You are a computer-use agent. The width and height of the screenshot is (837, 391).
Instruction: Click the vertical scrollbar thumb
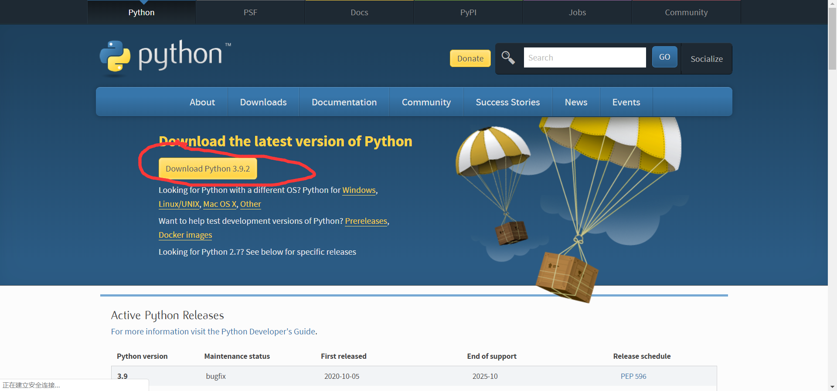coord(832,38)
